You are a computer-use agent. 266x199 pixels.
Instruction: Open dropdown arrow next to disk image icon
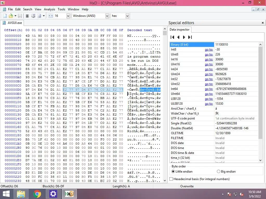44,16
